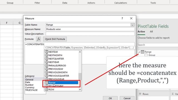Click the PivotTable Fields search box
Screen dimensions: 178x100
point(158,45)
